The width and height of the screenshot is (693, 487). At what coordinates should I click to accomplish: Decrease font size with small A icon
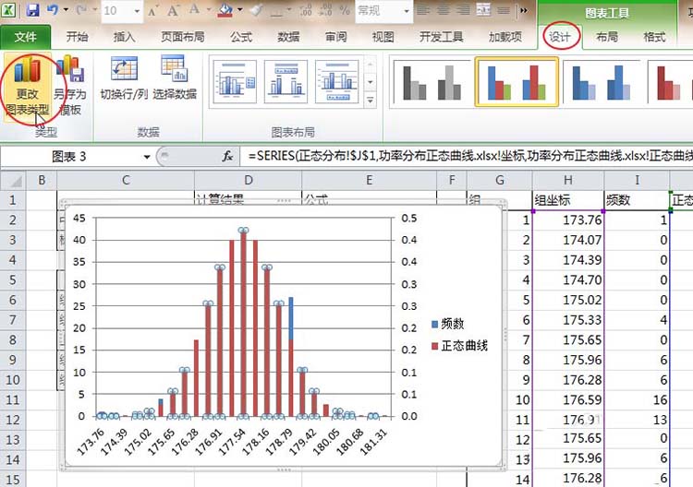[x=152, y=10]
